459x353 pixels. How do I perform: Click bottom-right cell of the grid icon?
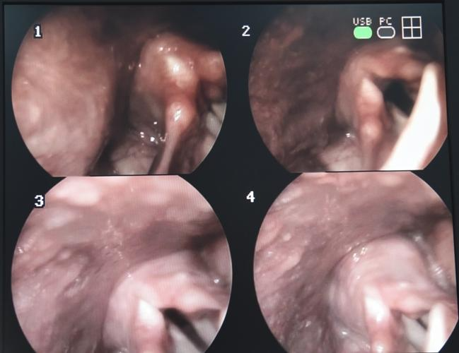click(x=417, y=32)
